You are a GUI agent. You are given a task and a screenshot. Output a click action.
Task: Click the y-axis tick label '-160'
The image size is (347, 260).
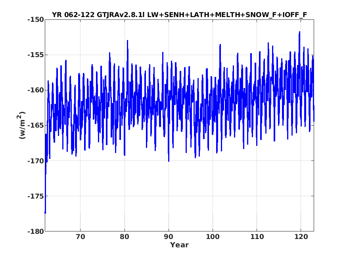tap(36, 90)
